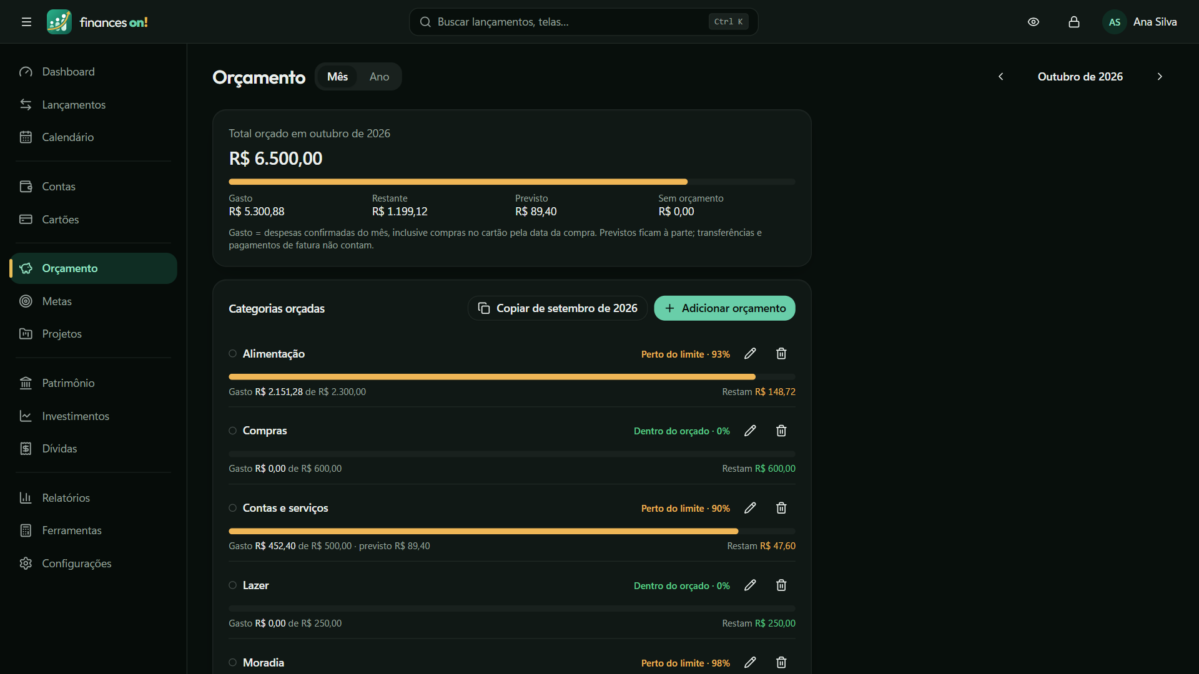Screen dimensions: 1199x674
Task: Open Metas in the sidebar
Action: (x=93, y=301)
